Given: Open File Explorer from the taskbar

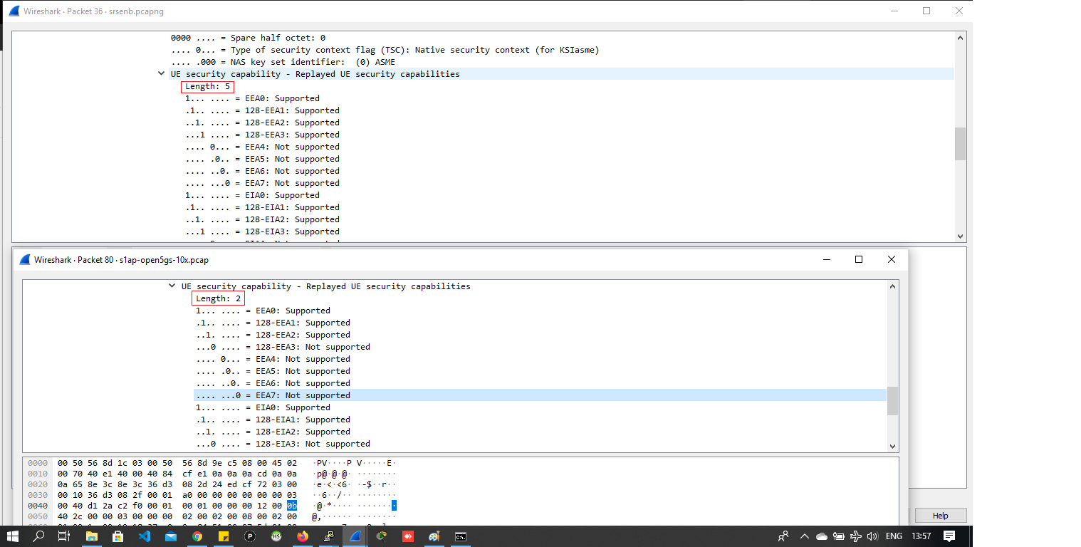Looking at the screenshot, I should tap(92, 536).
